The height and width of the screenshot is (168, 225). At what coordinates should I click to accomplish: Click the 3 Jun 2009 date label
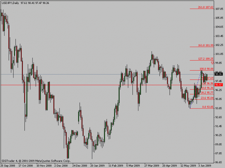(x=205, y=165)
